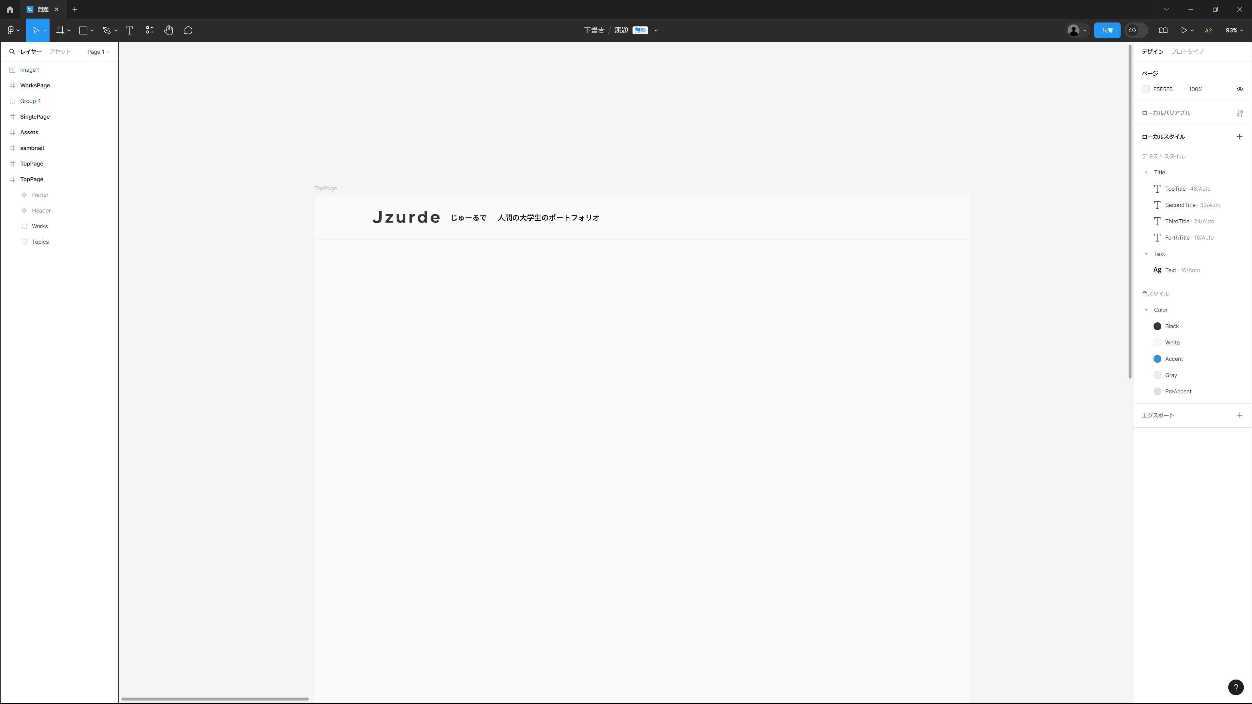This screenshot has height=704, width=1252.
Task: Click the Present play button
Action: pyautogui.click(x=1184, y=30)
